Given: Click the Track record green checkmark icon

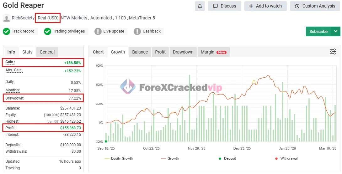Looking at the screenshot, I should pyautogui.click(x=6, y=31).
